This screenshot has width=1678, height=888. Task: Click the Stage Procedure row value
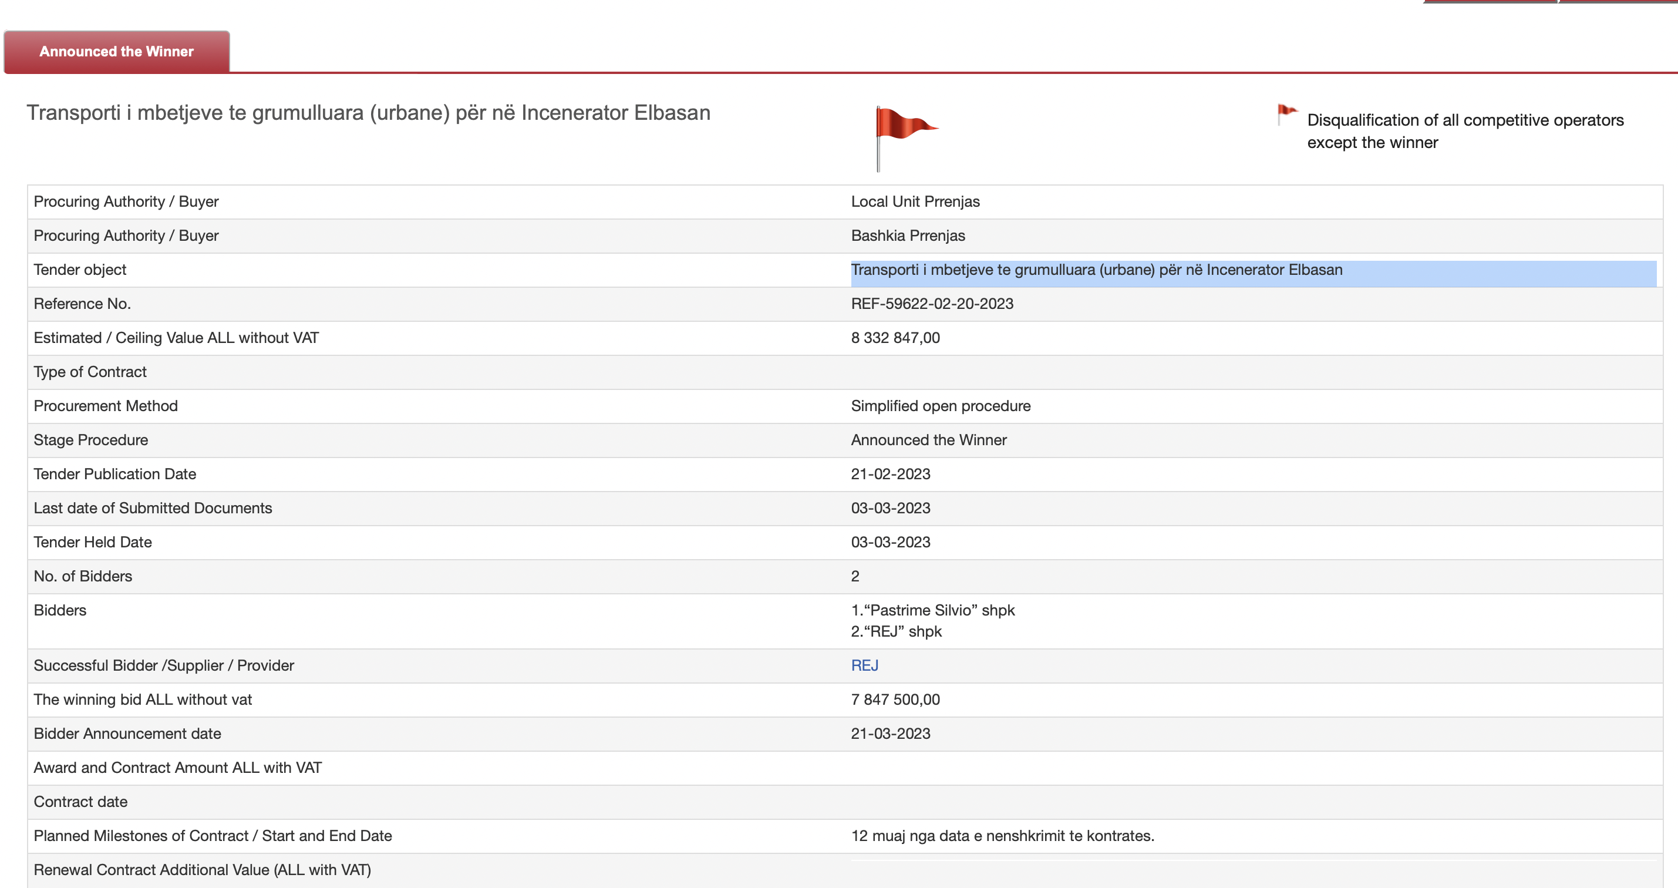pos(928,440)
